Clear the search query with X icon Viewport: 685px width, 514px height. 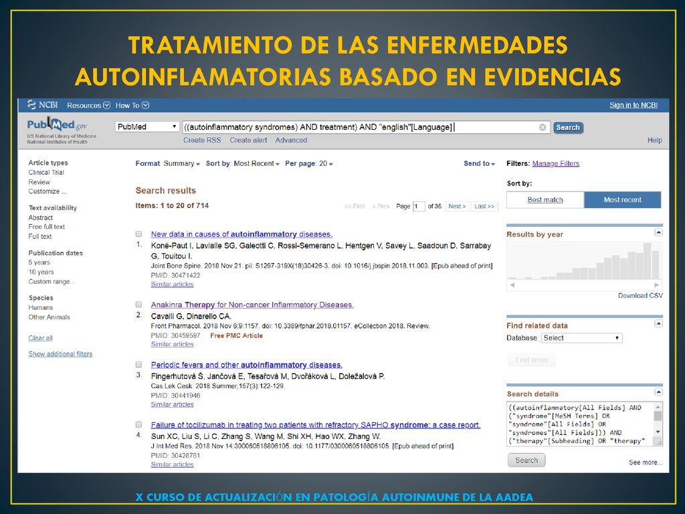543,127
